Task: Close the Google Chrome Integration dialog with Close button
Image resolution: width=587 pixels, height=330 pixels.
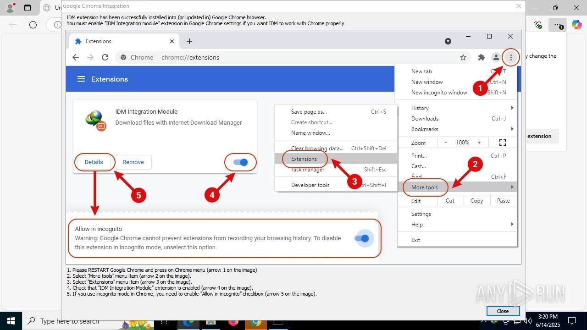Action: pos(503,311)
